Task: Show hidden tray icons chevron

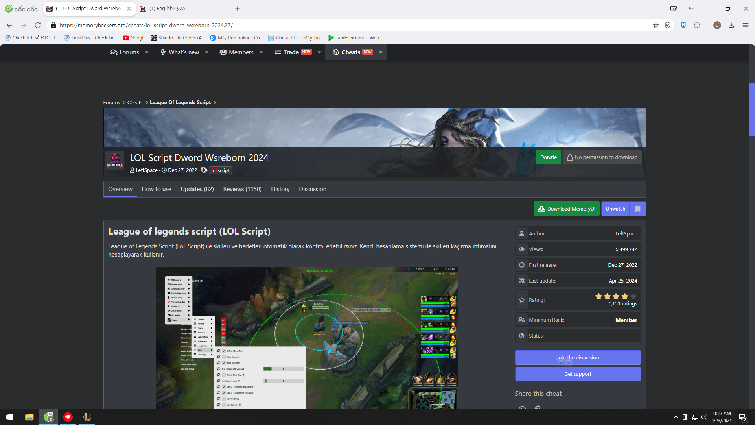Action: (x=676, y=417)
